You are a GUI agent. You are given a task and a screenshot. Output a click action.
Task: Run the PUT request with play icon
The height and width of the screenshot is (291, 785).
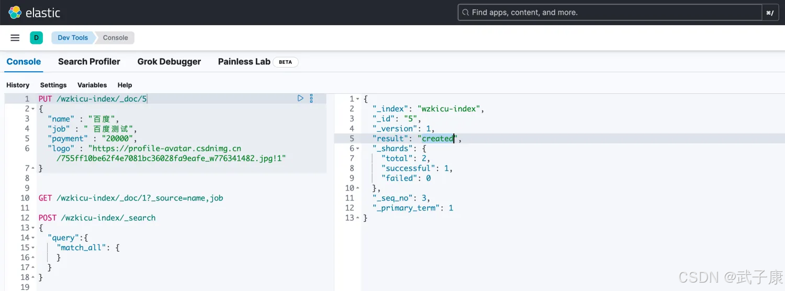coord(300,98)
